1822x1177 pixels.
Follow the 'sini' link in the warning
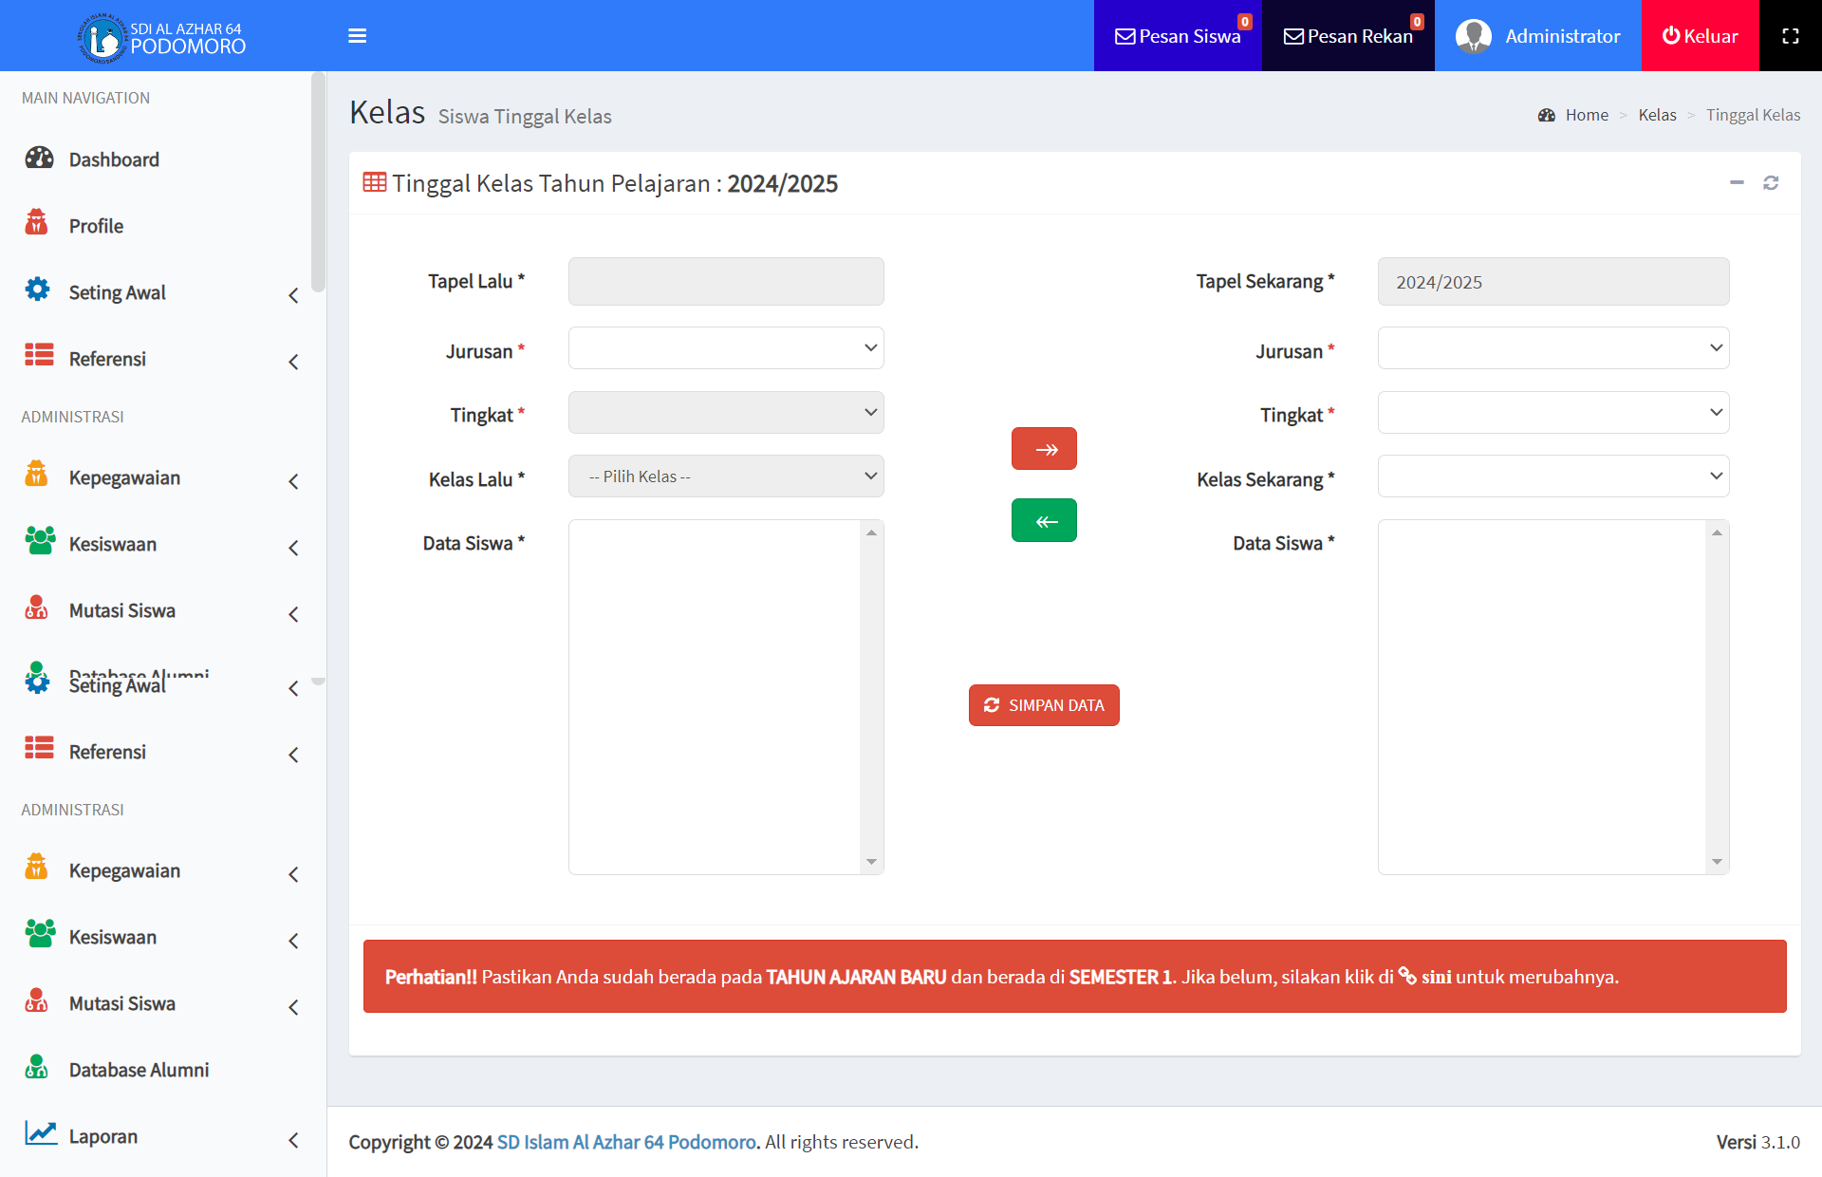point(1435,977)
